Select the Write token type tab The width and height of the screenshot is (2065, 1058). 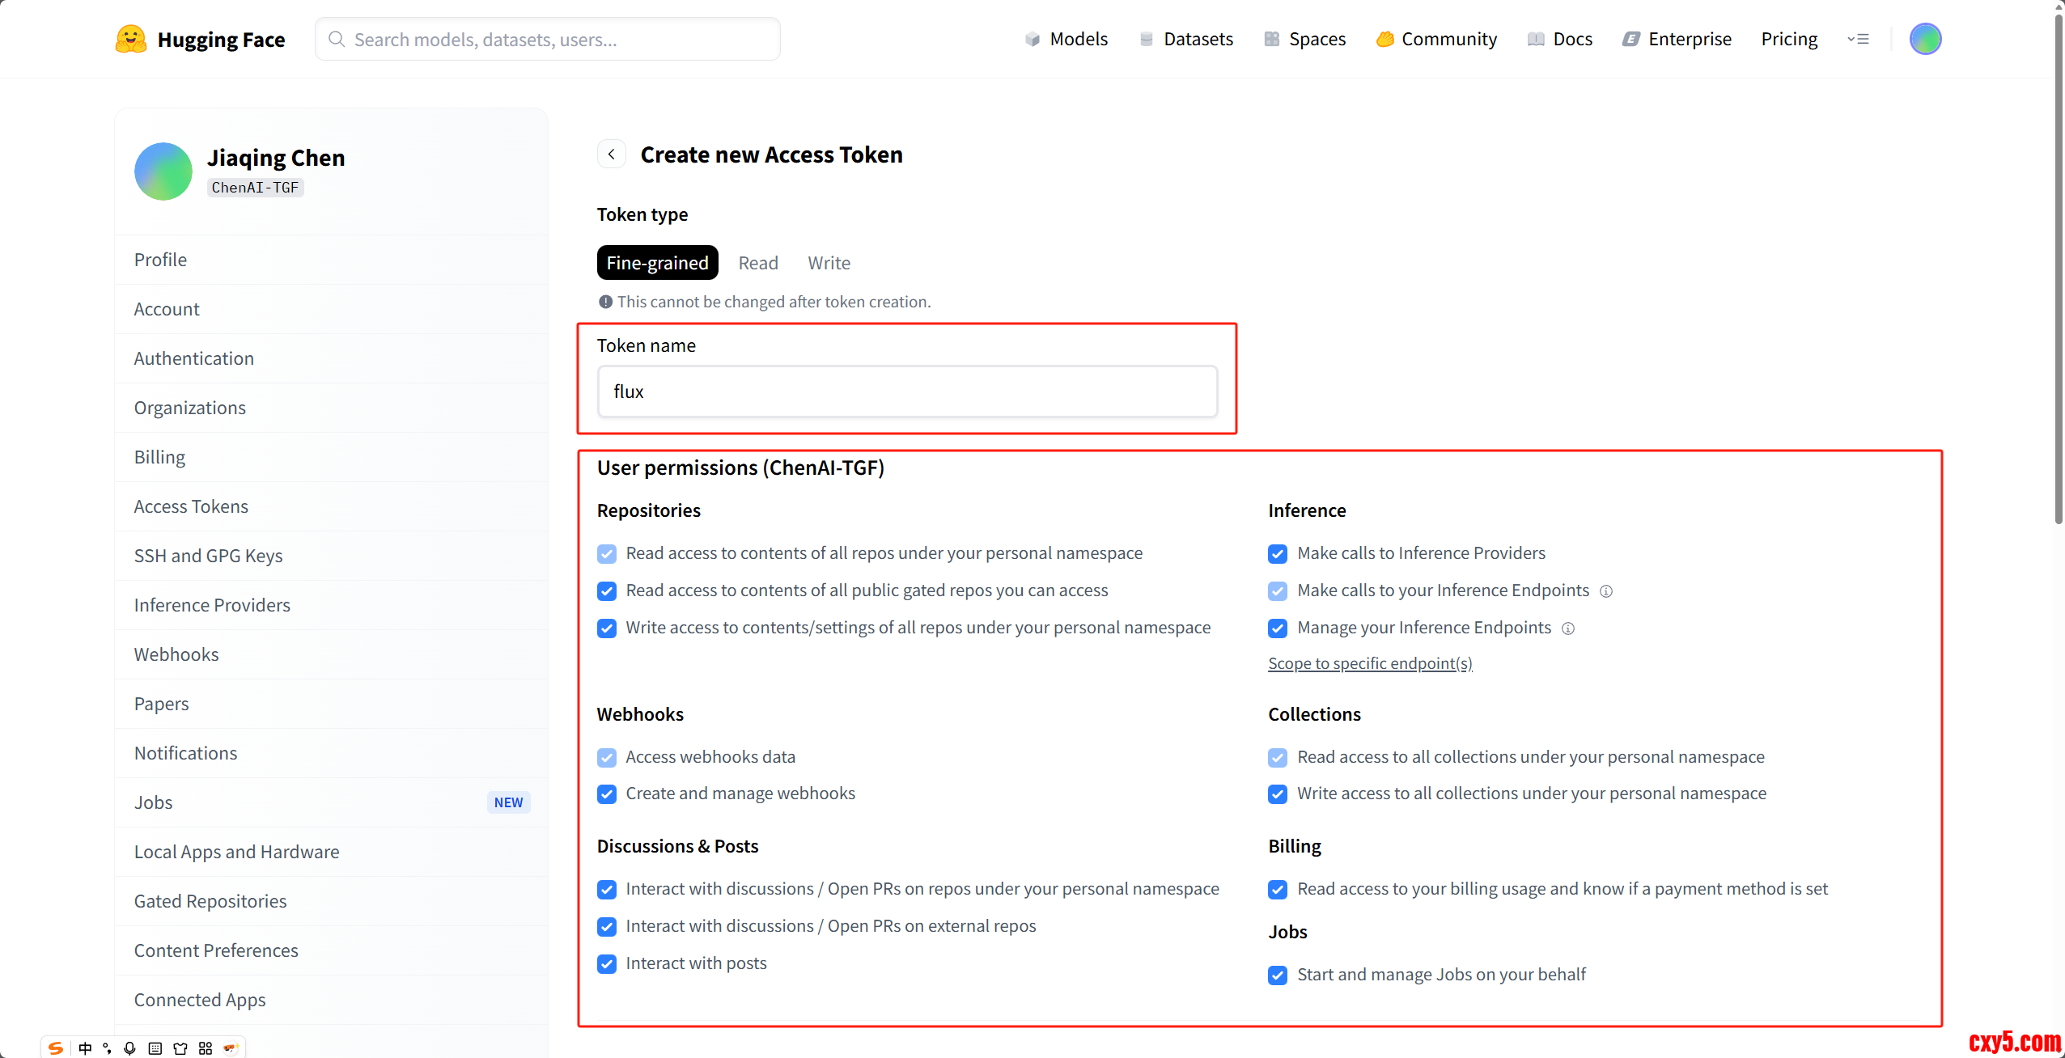(x=829, y=263)
